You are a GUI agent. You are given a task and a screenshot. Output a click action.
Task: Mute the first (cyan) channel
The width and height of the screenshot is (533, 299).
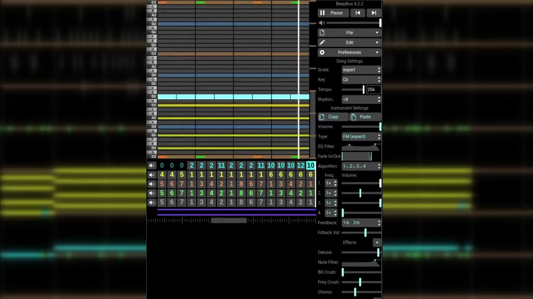tap(152, 166)
